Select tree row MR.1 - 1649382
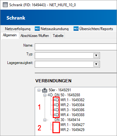This screenshot has height=136, width=117. tap(73, 100)
